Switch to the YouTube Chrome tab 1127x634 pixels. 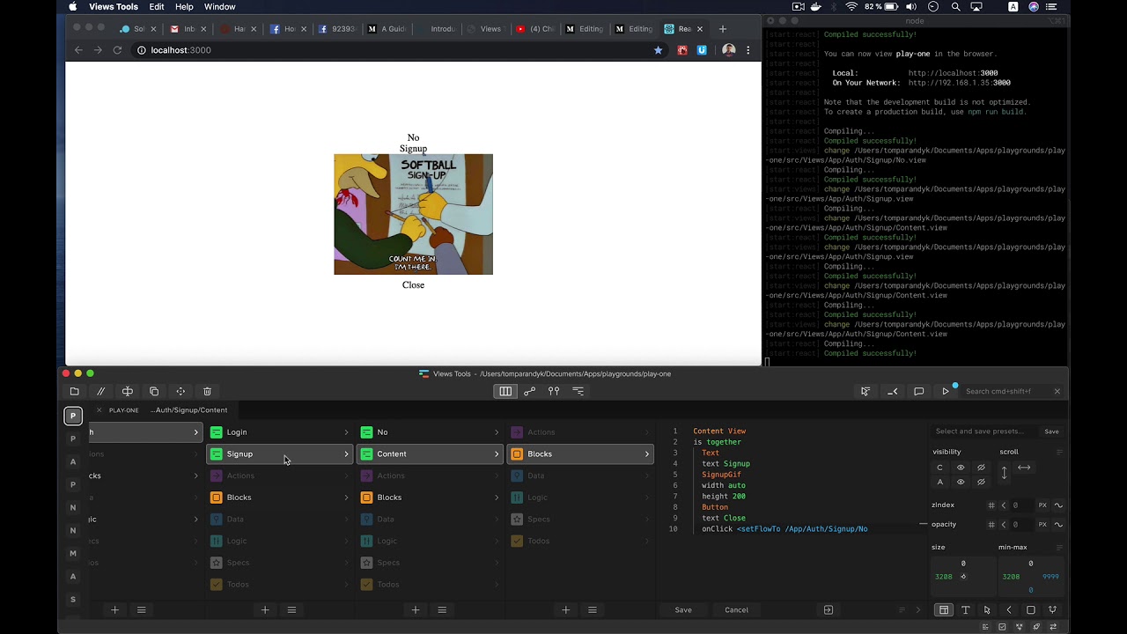(534, 29)
